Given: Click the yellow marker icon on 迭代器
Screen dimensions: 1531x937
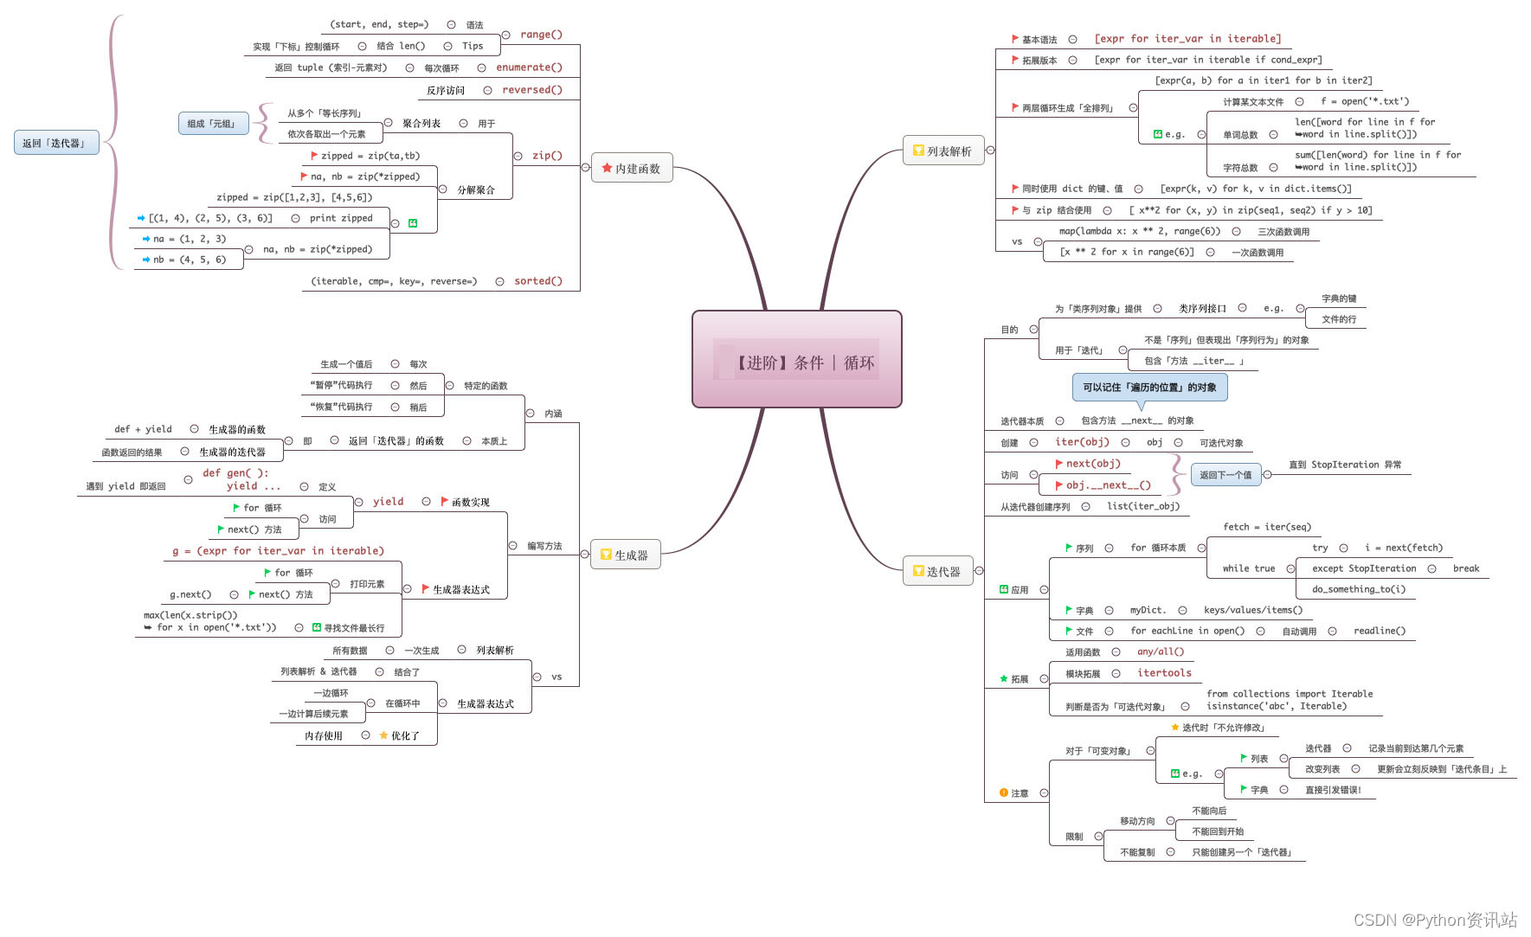Looking at the screenshot, I should pos(918,571).
